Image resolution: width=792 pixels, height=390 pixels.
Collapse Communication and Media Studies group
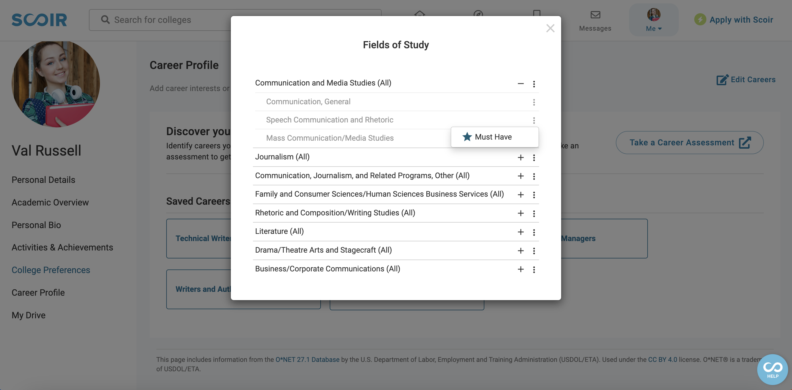pos(521,84)
